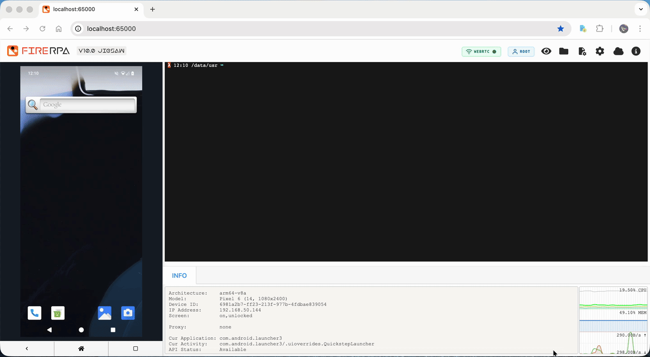Click the bookmark star icon

[561, 29]
